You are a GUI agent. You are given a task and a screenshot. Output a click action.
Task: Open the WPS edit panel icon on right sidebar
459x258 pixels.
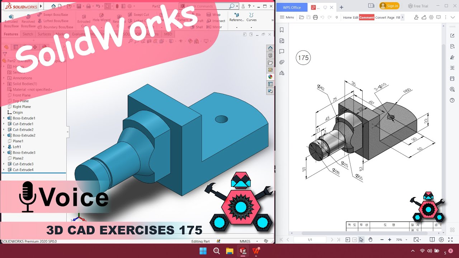pyautogui.click(x=452, y=35)
